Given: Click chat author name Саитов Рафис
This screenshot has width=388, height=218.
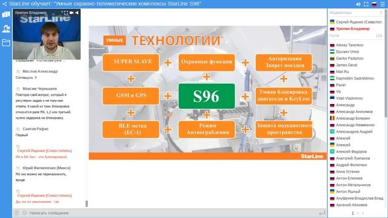Looking at the screenshot, I should pyautogui.click(x=35, y=129).
